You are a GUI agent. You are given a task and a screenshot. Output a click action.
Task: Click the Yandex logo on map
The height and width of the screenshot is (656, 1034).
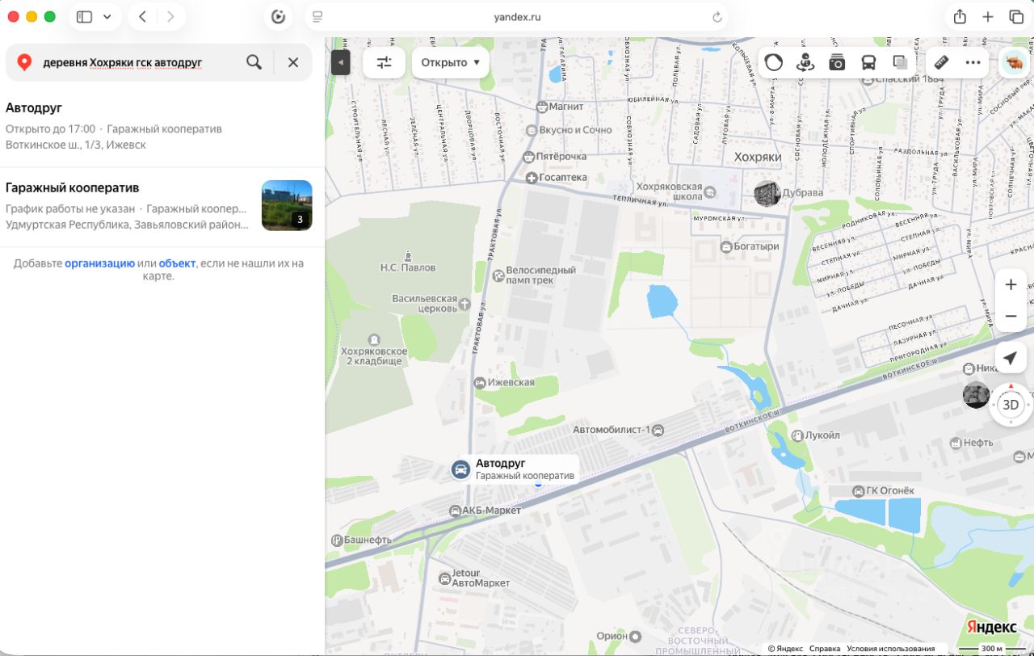click(992, 628)
